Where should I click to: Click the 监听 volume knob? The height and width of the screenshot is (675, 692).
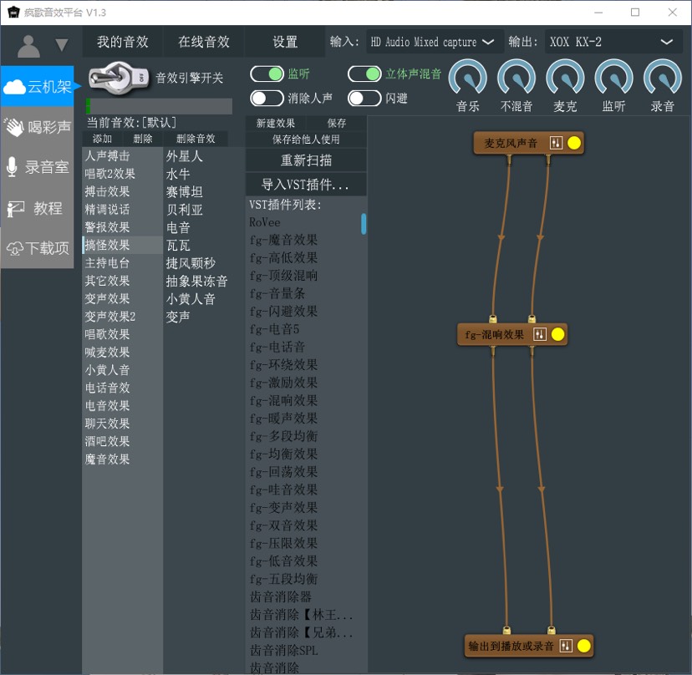tap(614, 78)
